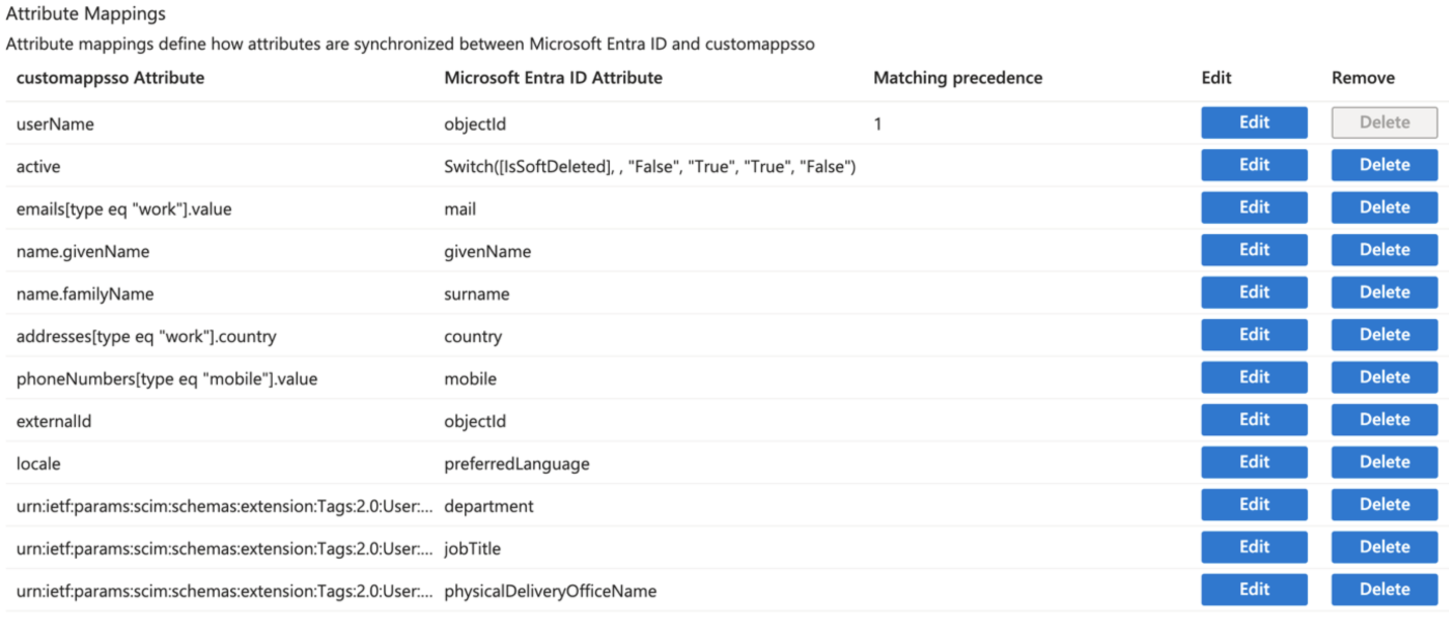Delete the addresses work country mapping
Image resolution: width=1454 pixels, height=627 pixels.
[x=1385, y=335]
